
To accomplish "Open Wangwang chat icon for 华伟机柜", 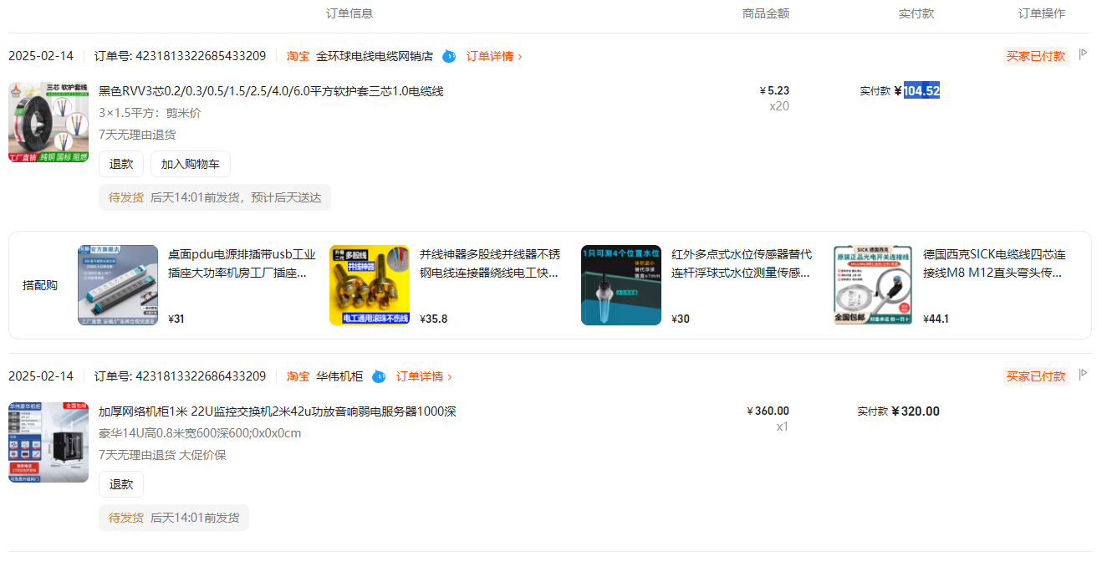I will [x=379, y=376].
